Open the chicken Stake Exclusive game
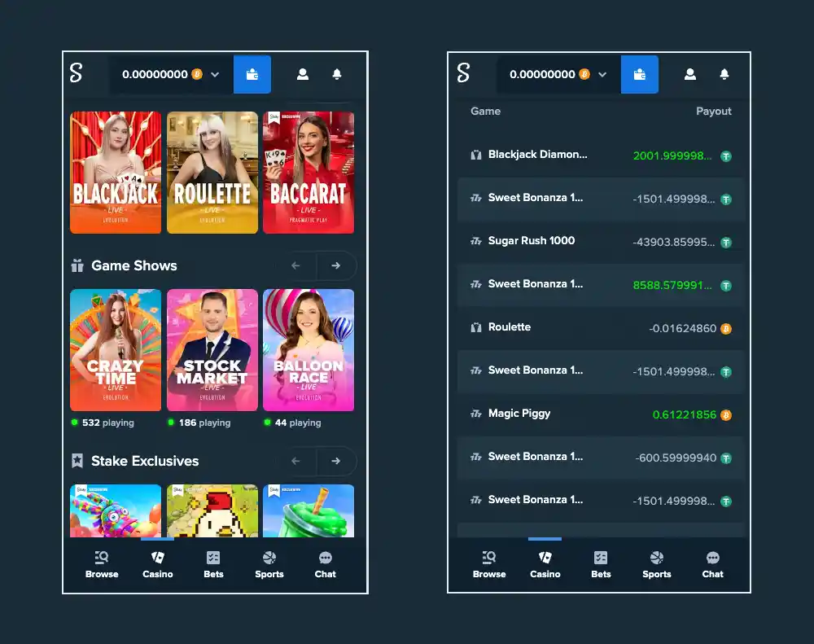Image resolution: width=814 pixels, height=644 pixels. [x=212, y=511]
